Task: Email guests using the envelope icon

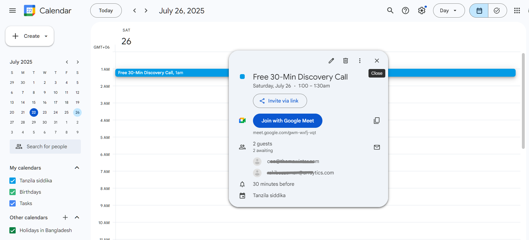Action: pos(377,147)
